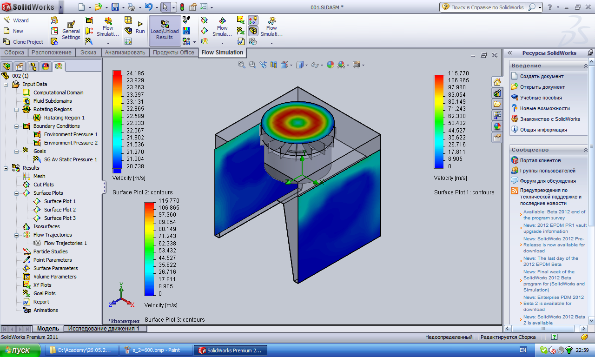Open the Исследование движения 1 tab

(x=105, y=329)
